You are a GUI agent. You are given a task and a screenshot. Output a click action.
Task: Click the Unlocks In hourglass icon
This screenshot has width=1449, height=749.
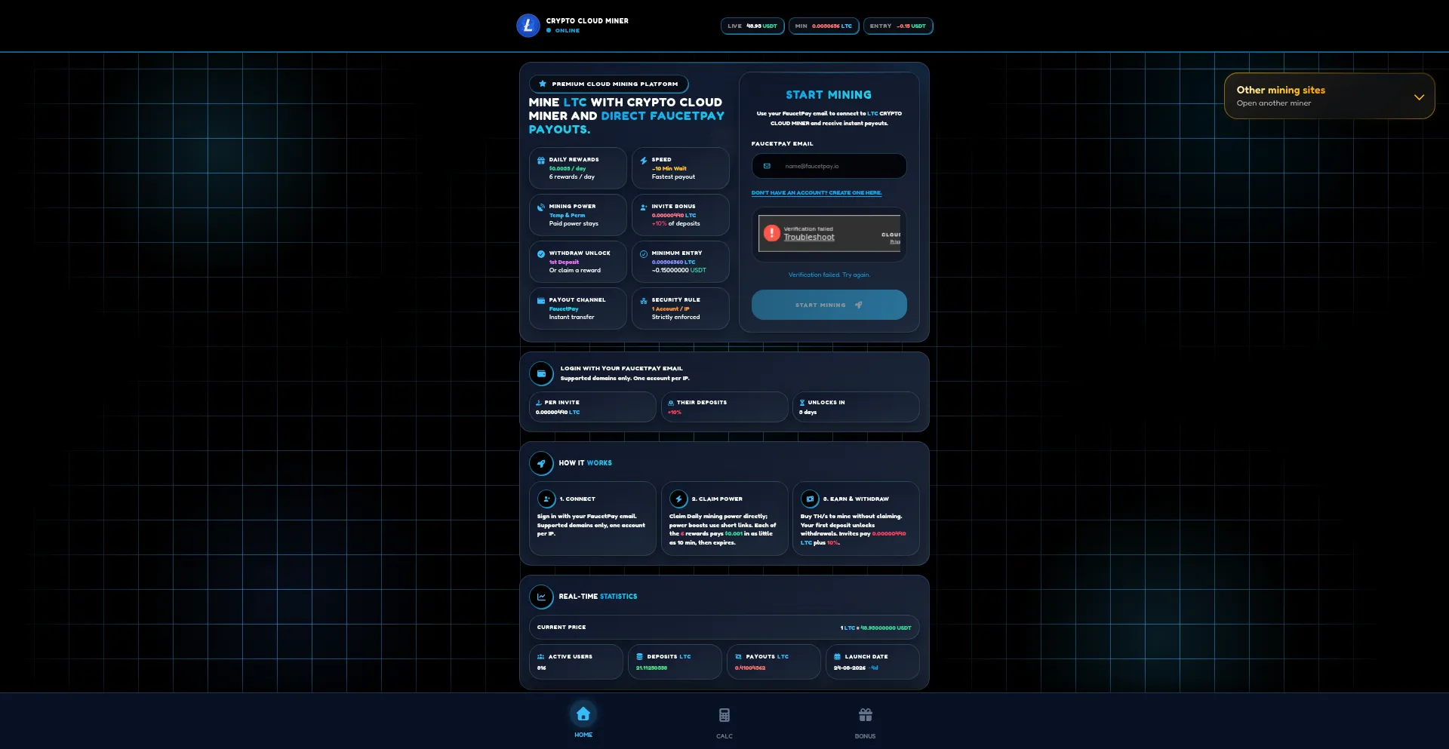[802, 403]
